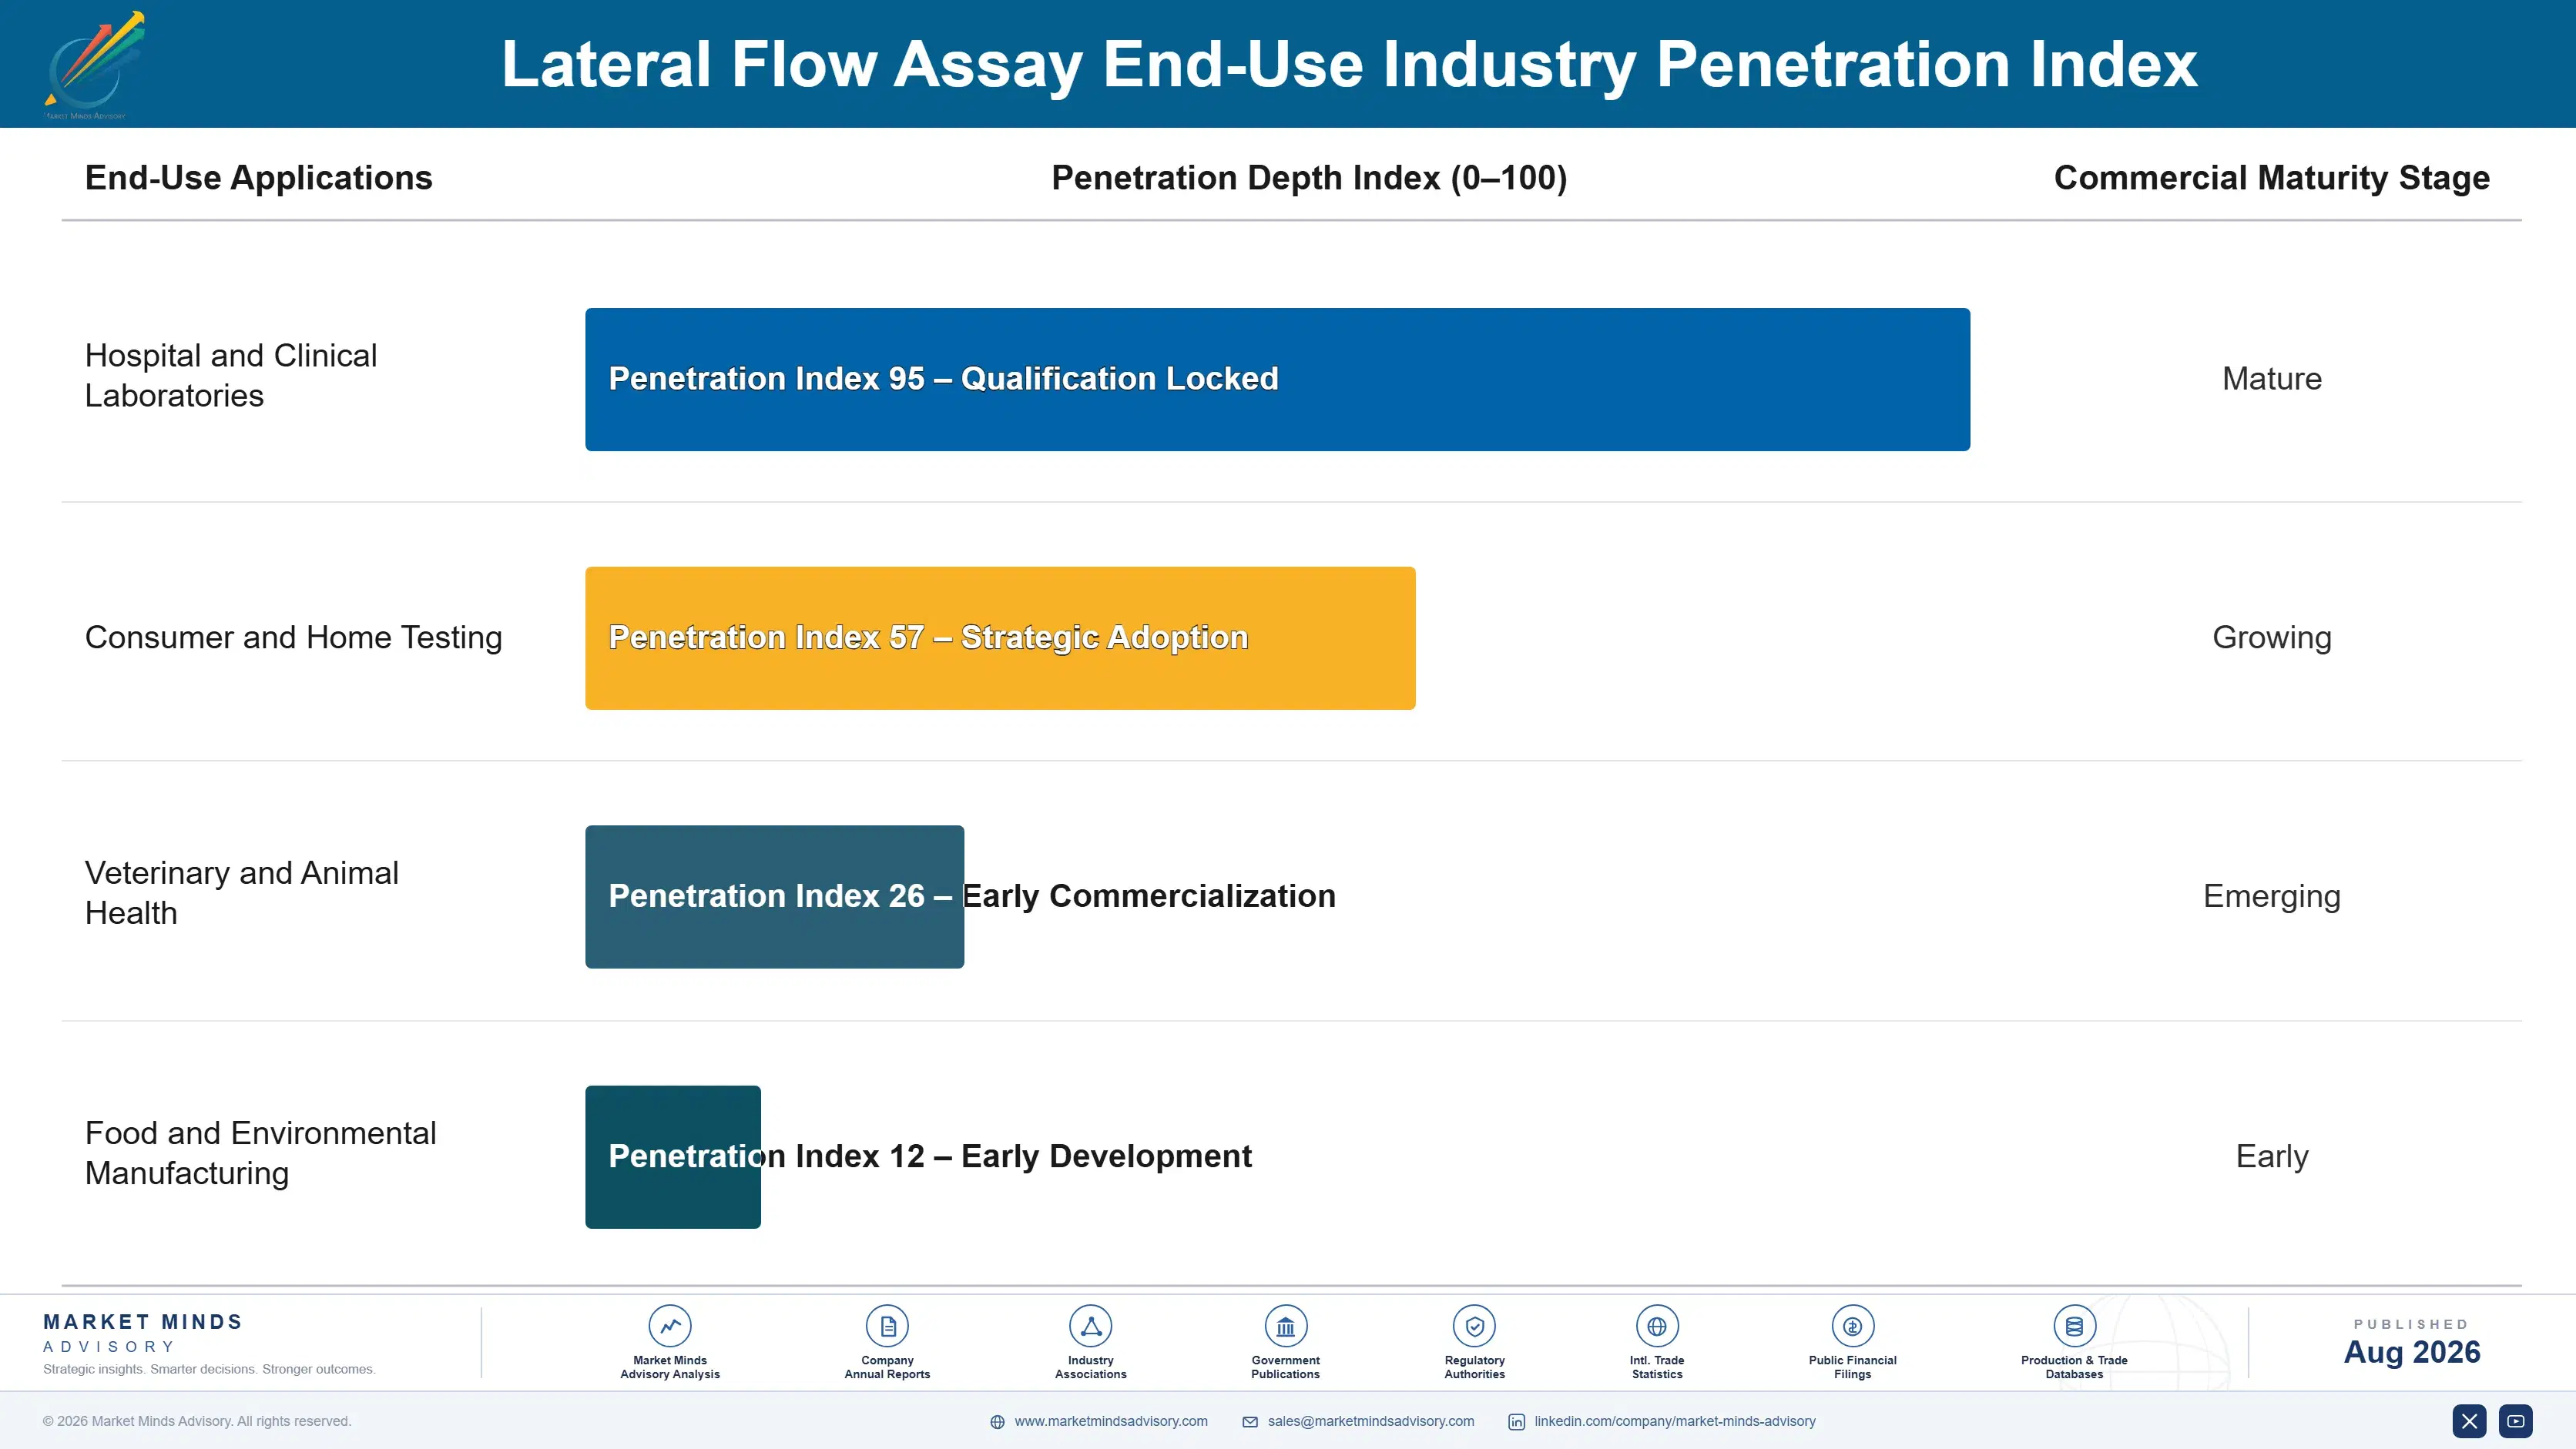
Task: Click 'Veterinary and Animal Health' label
Action: click(x=242, y=892)
